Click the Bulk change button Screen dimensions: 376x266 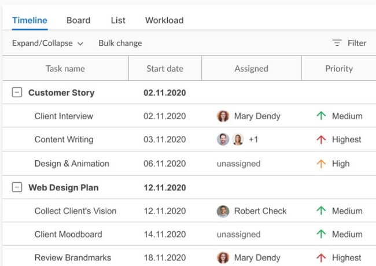(120, 43)
